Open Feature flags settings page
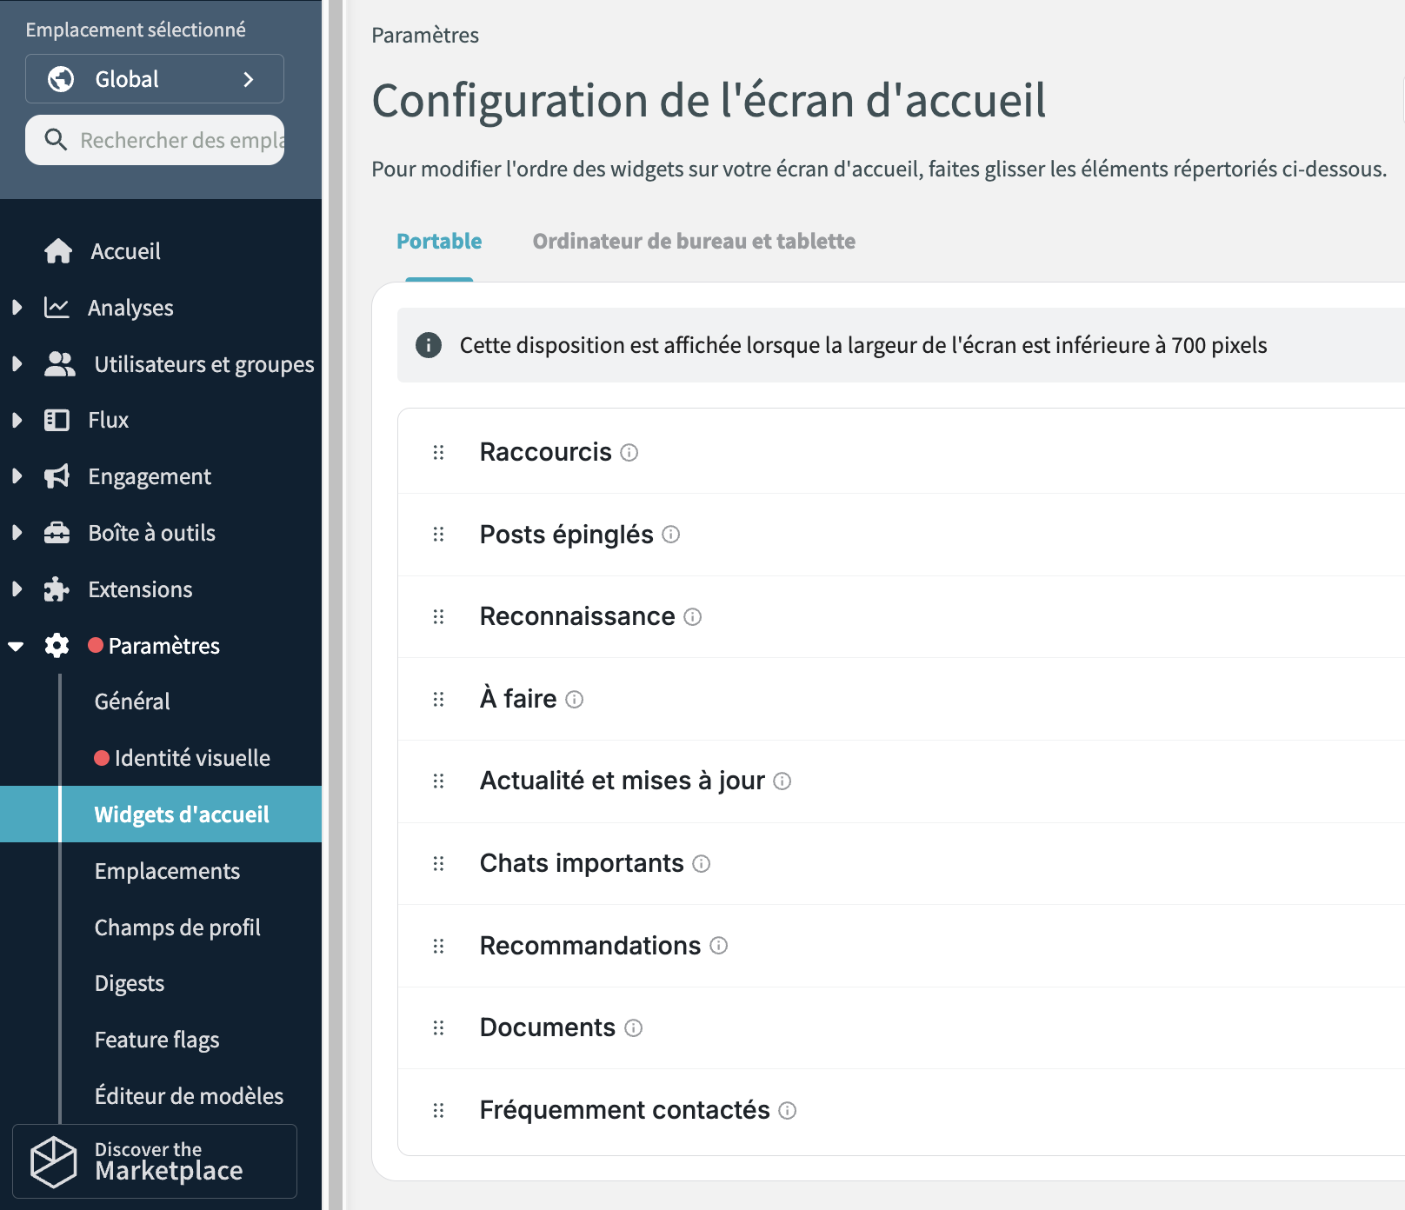The image size is (1405, 1210). (156, 1040)
